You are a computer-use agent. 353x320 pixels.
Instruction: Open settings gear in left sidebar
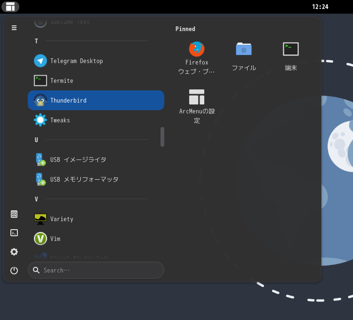pos(14,252)
